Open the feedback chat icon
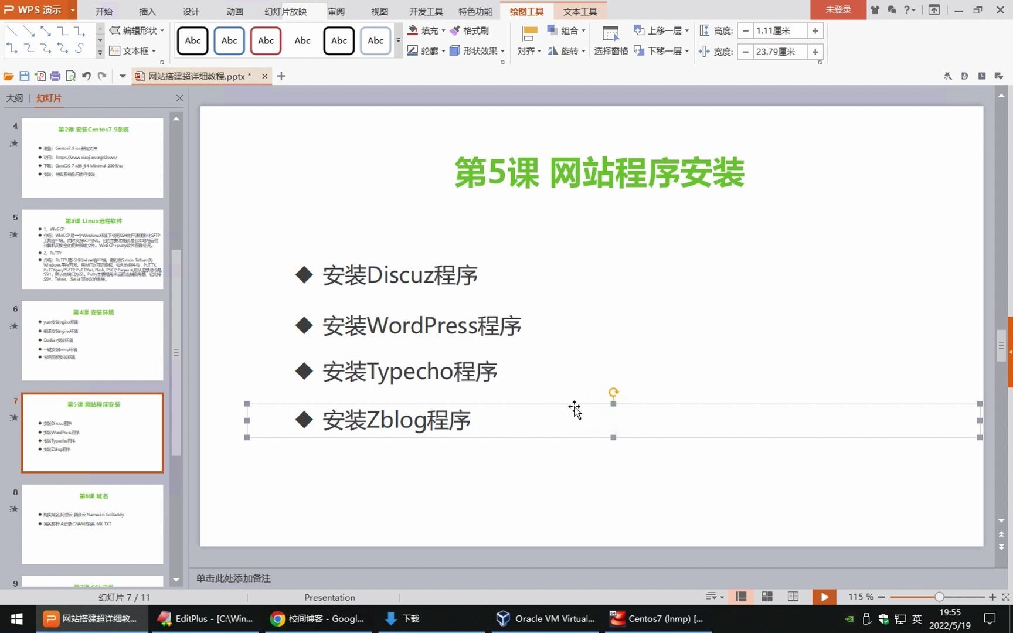Screen dimensions: 1013x633 892,10
